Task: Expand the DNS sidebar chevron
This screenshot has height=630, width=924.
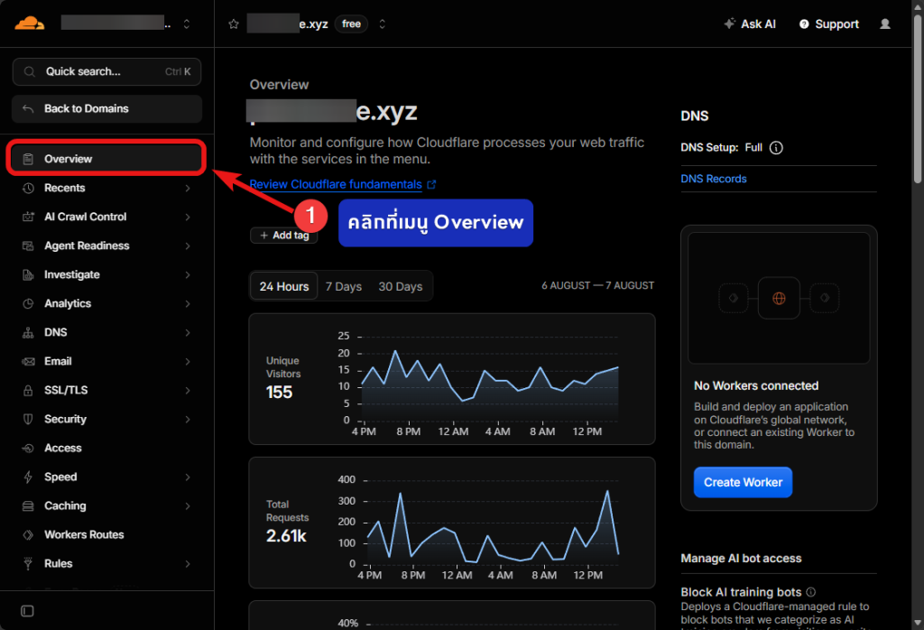Action: (x=188, y=332)
